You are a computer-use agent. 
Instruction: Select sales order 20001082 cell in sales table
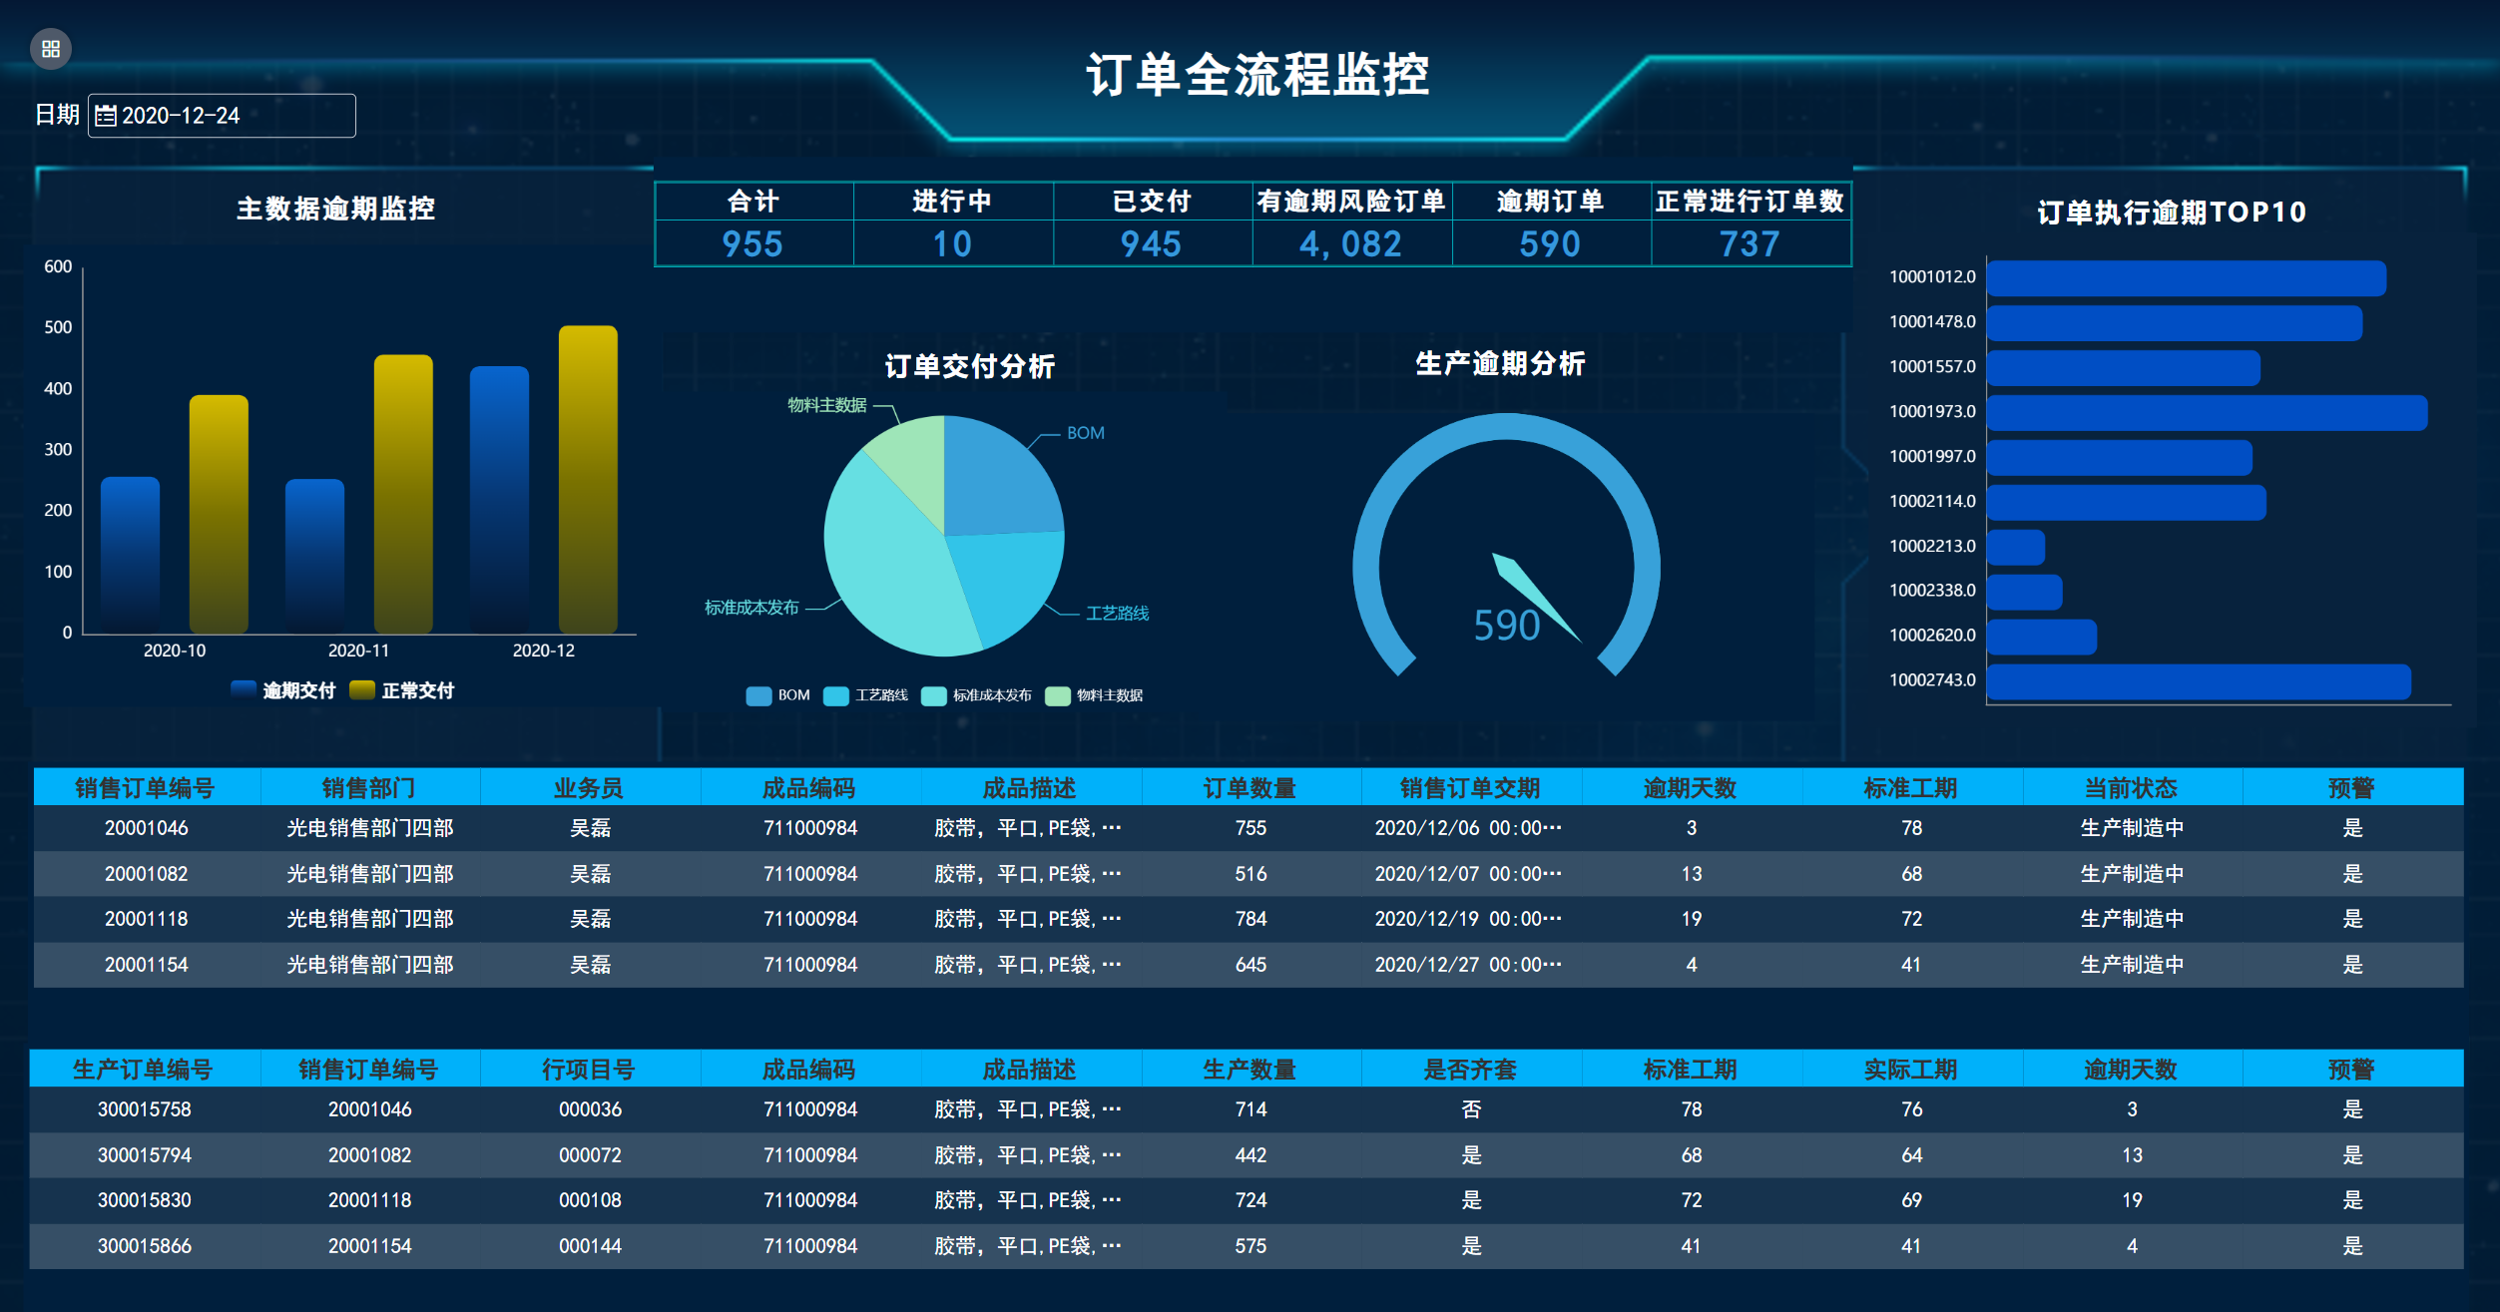click(x=147, y=874)
